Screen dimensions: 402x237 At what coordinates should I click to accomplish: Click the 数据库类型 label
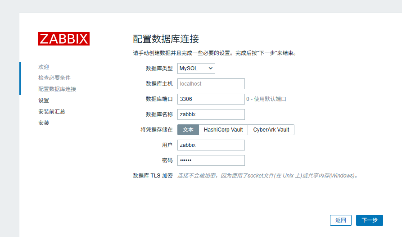point(159,68)
